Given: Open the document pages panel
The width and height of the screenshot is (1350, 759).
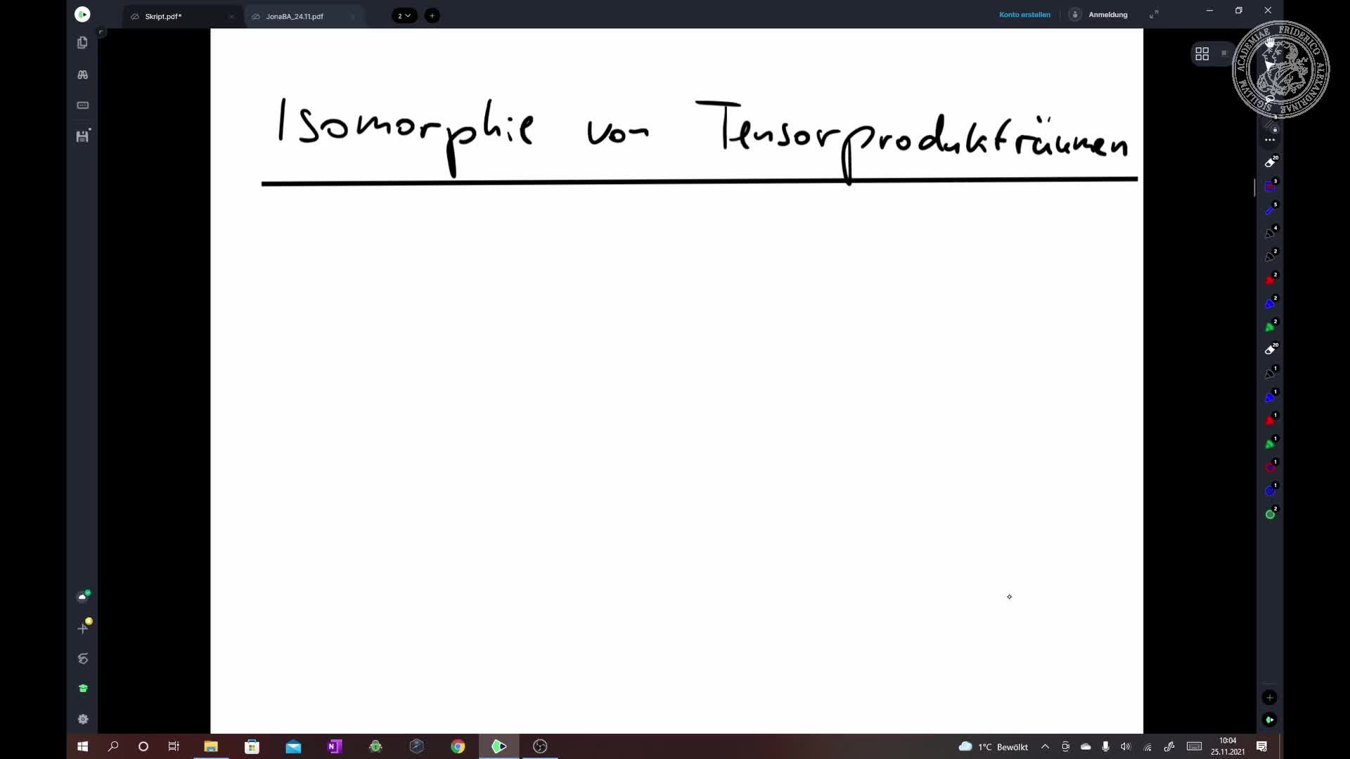Looking at the screenshot, I should coord(83,43).
